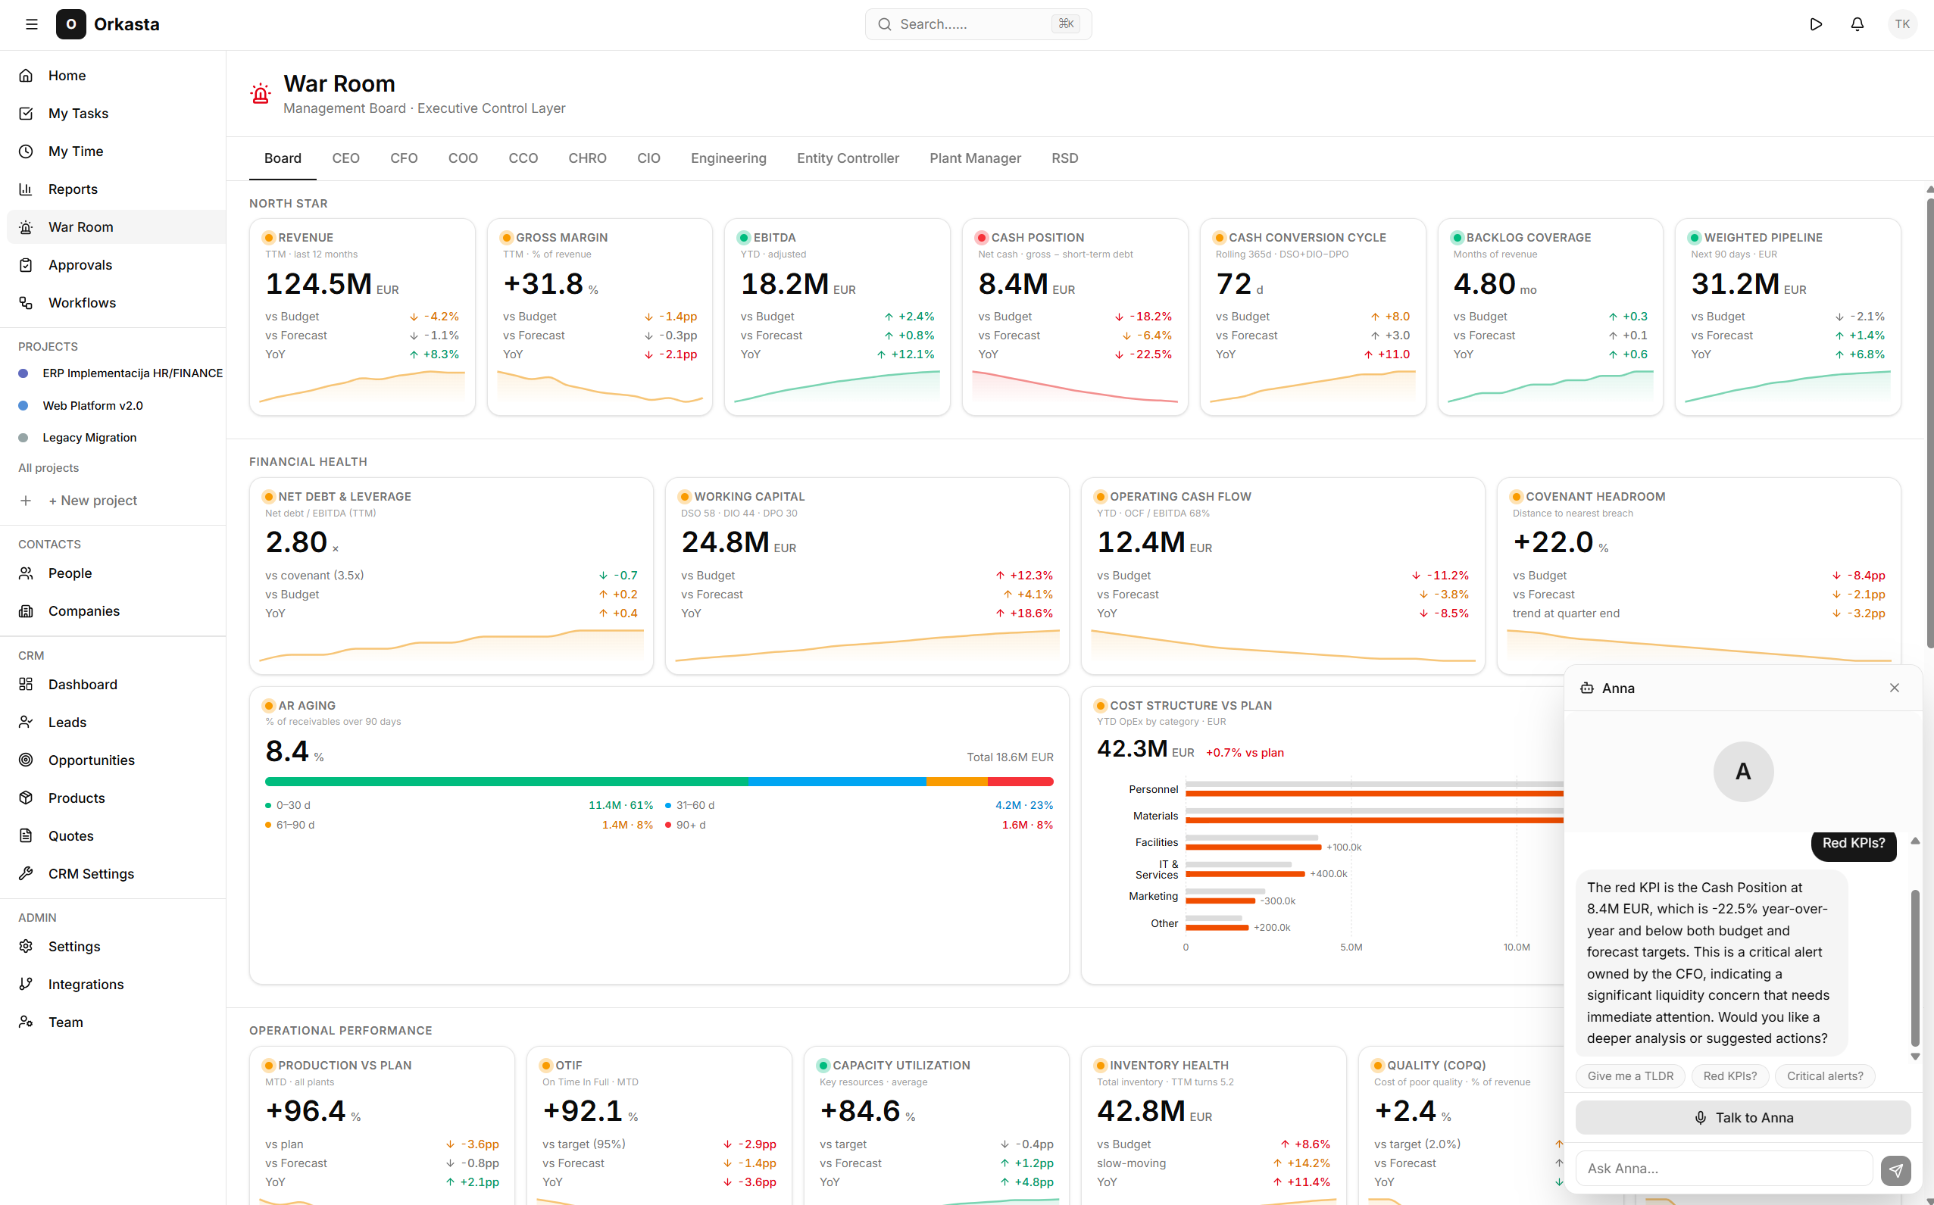1934x1205 pixels.
Task: Select the Plant Manager tab
Action: click(974, 158)
